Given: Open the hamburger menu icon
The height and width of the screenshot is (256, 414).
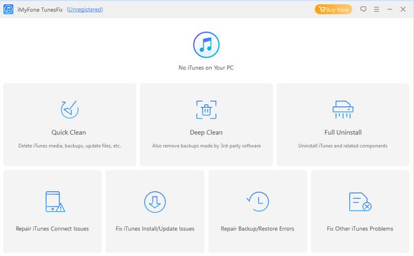Looking at the screenshot, I should pos(377,10).
